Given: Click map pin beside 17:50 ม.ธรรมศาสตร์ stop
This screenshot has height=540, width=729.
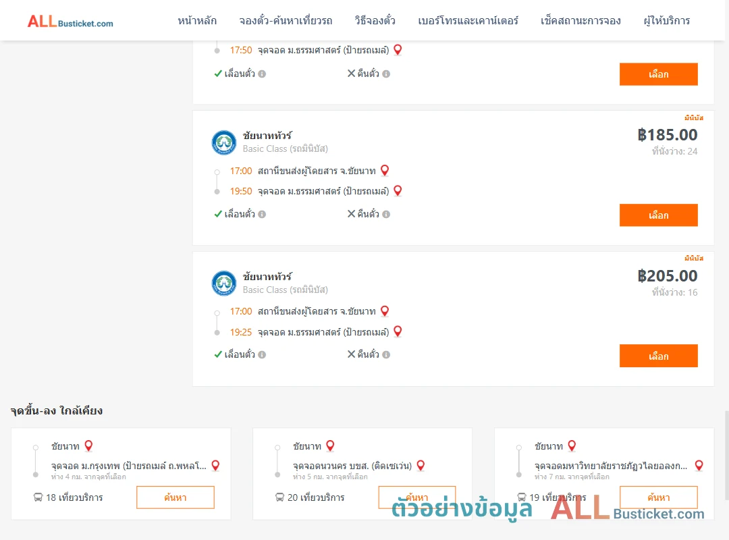Looking at the screenshot, I should [398, 50].
